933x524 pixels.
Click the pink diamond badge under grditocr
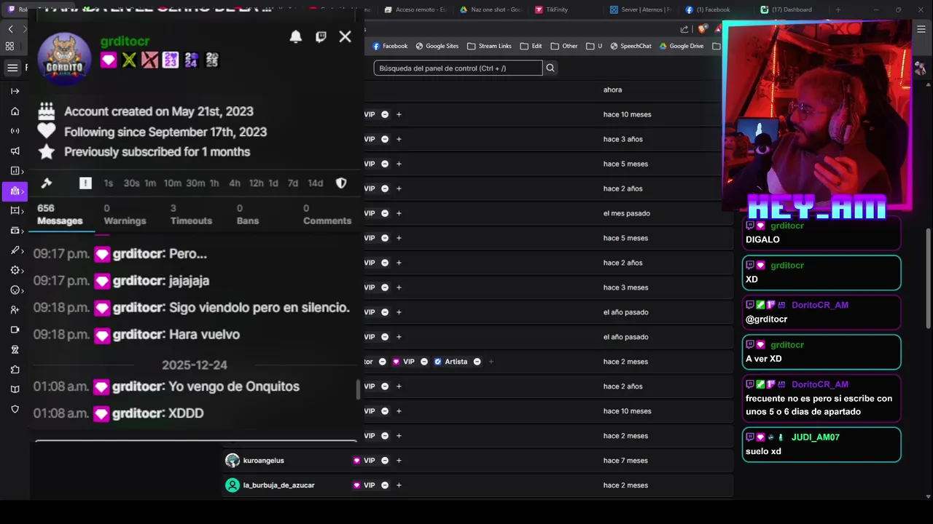click(109, 60)
